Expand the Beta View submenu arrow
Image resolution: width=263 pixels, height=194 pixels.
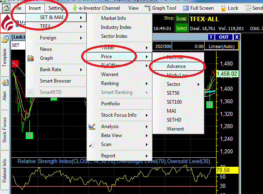[147, 135]
